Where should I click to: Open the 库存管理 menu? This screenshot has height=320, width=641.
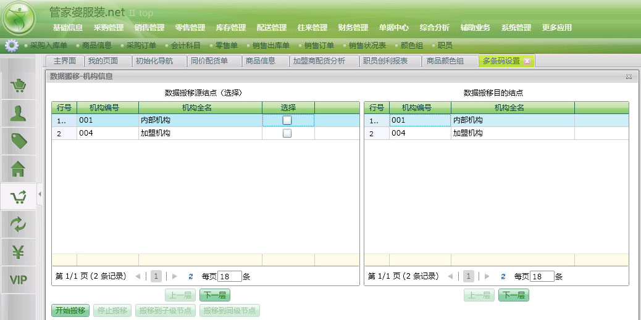coord(230,28)
